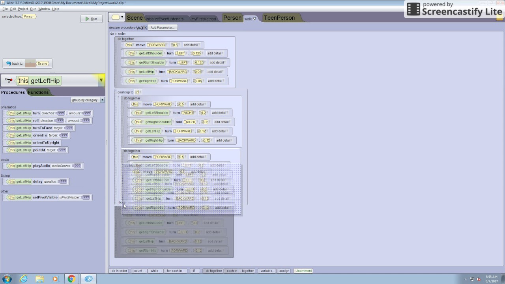Open add detail on getRightShoulder RIGHT 0.2 row

(222, 122)
